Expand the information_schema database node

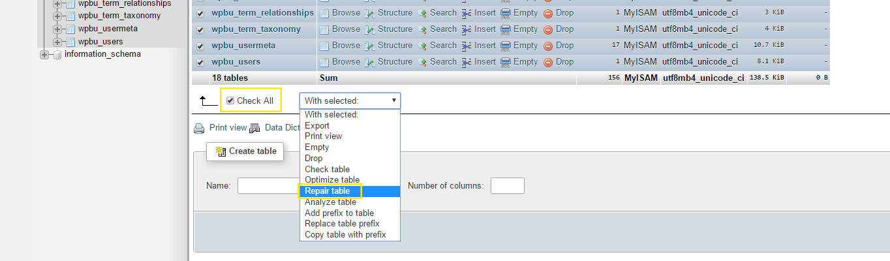coord(44,54)
